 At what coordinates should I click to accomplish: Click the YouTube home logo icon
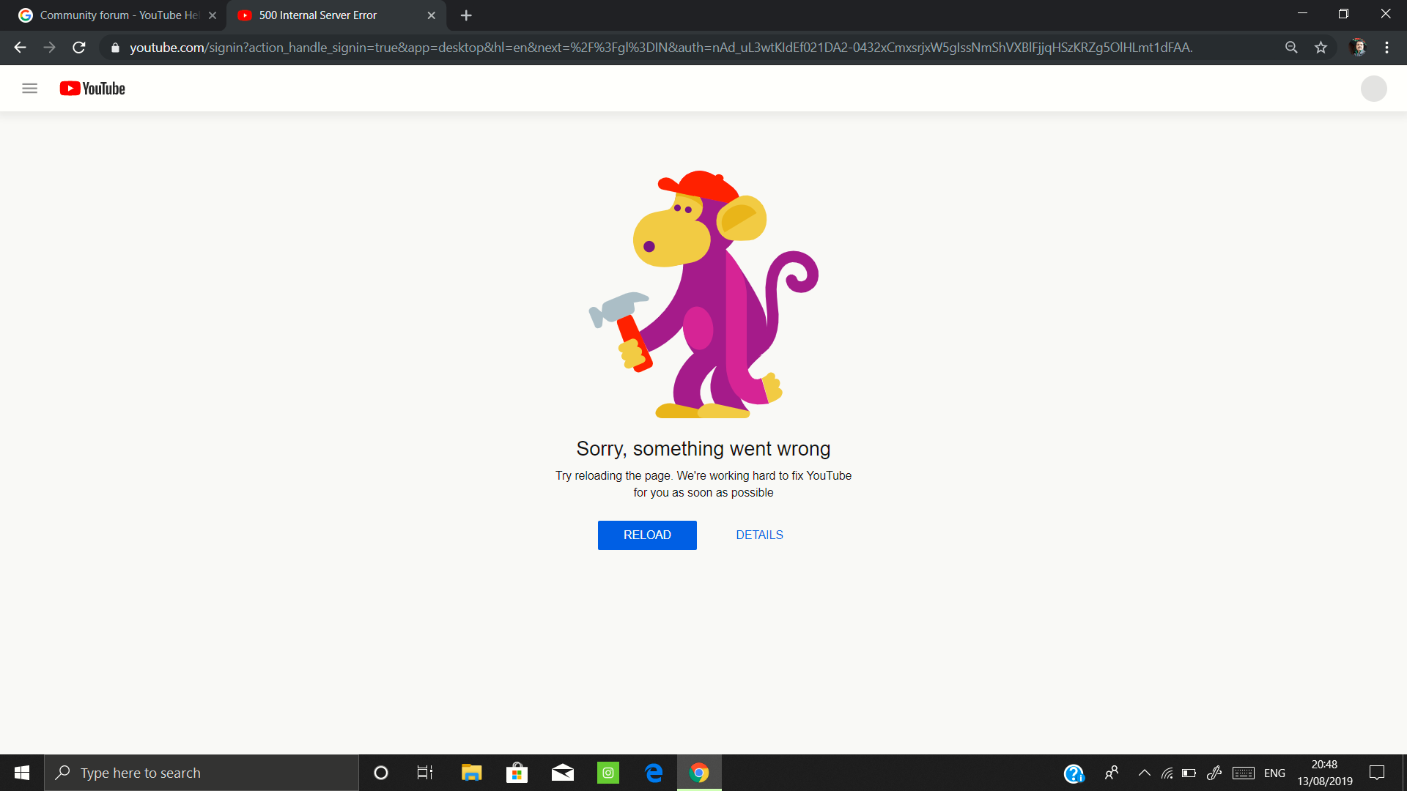(92, 88)
